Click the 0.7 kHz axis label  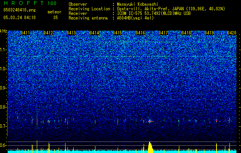(x=3, y=126)
